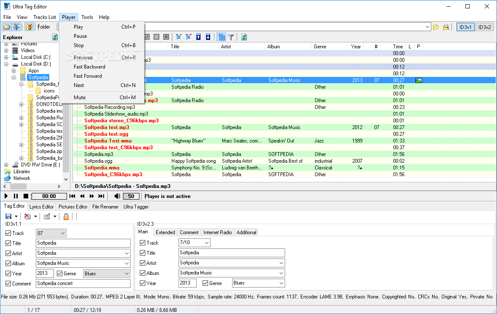This screenshot has width=497, height=314.
Task: Click the gray uncheck-all square icon
Action: [156, 37]
